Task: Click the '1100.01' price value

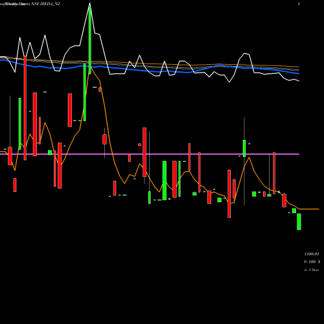Action: point(312,254)
